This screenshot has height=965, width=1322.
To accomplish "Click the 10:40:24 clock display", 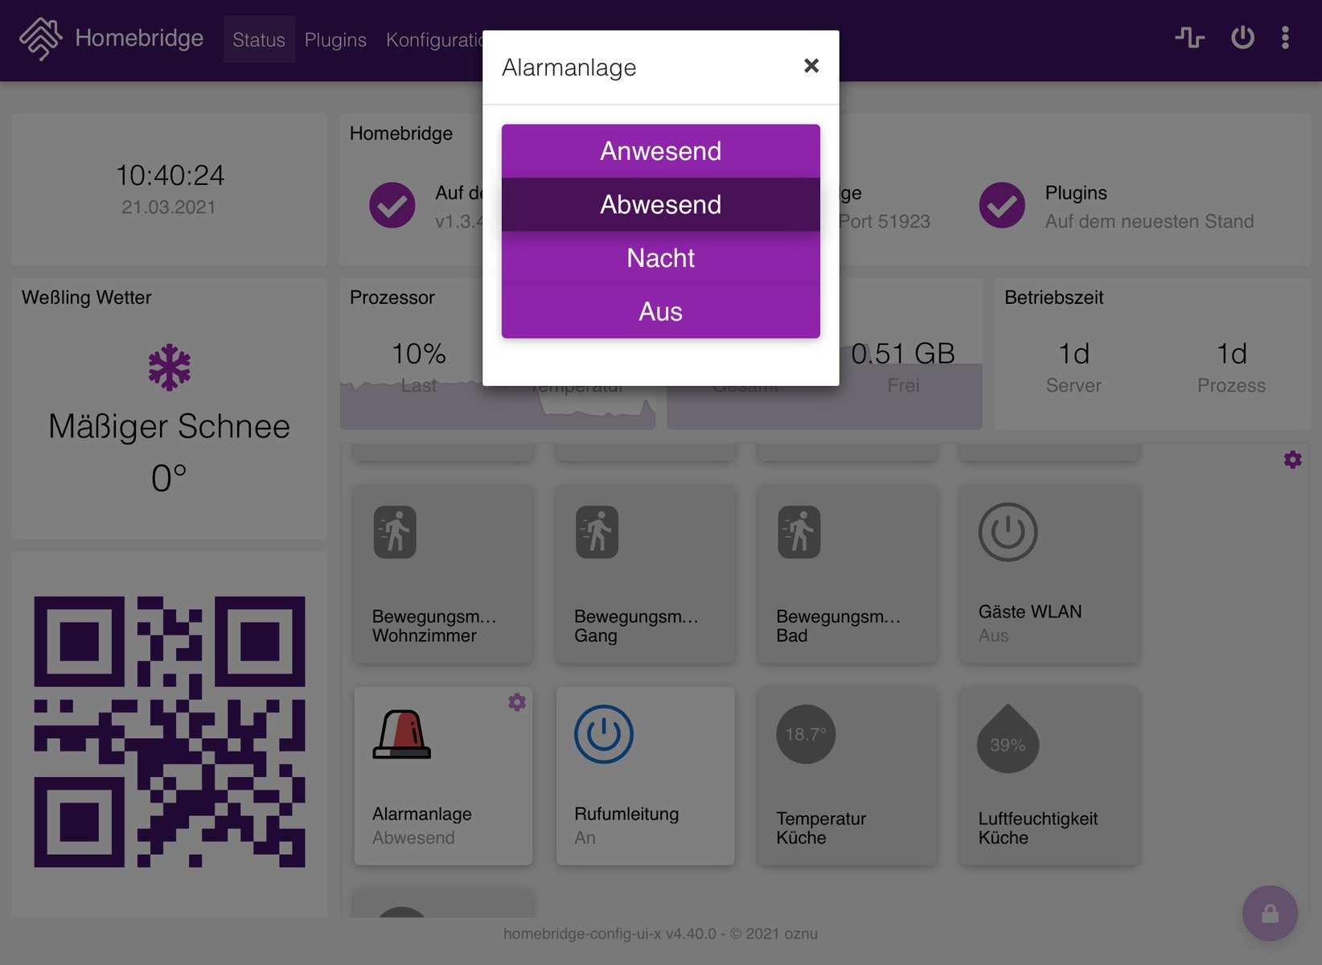I will click(x=170, y=175).
